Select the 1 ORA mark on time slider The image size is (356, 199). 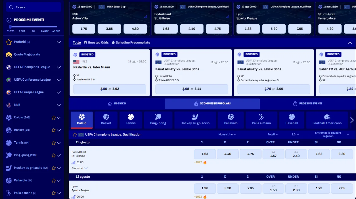tap(22, 31)
